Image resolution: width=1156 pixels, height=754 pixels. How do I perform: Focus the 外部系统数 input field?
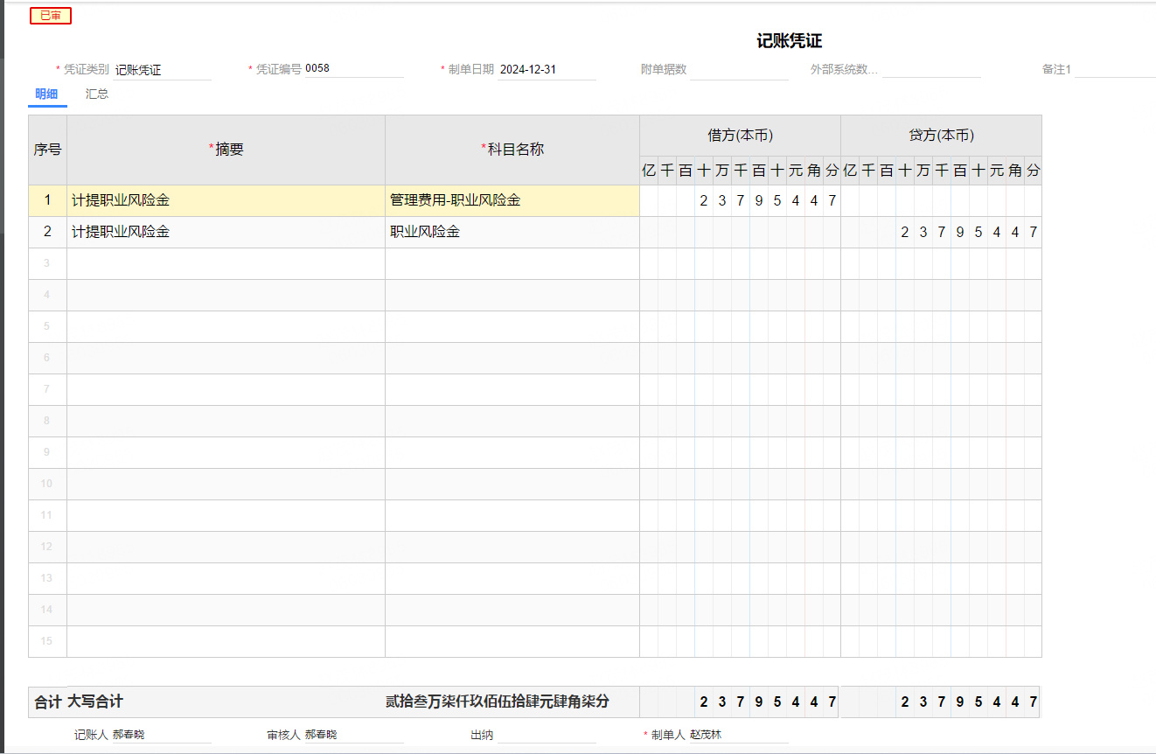(x=930, y=70)
